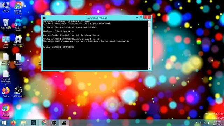Screen dimensions: 224x126
Task: Click the Command Prompt scroll down arrow
Action: point(149,69)
